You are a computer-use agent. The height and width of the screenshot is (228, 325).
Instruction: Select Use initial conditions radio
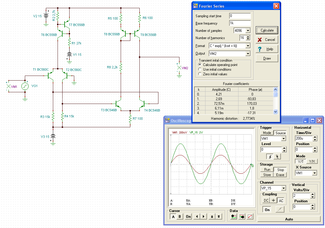[x=200, y=69]
